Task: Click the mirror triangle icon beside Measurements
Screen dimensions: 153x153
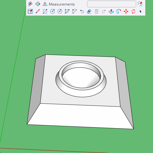Action: coord(45,4)
